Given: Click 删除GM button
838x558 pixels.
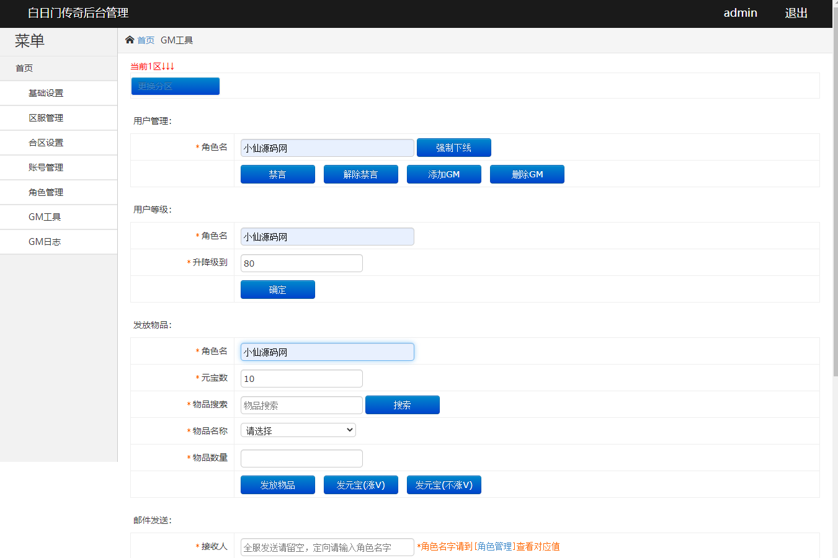Looking at the screenshot, I should tap(527, 174).
